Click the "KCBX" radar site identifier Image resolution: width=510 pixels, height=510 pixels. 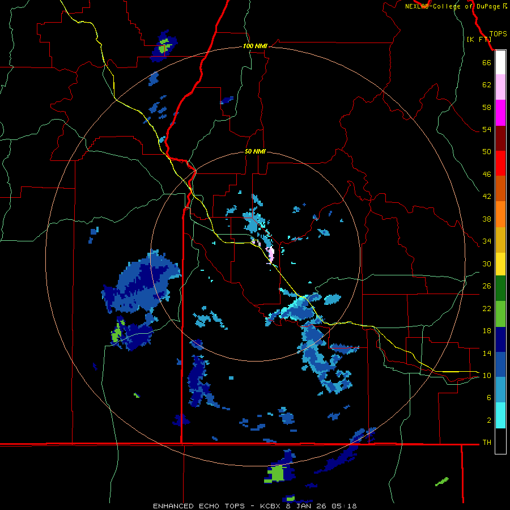click(271, 506)
